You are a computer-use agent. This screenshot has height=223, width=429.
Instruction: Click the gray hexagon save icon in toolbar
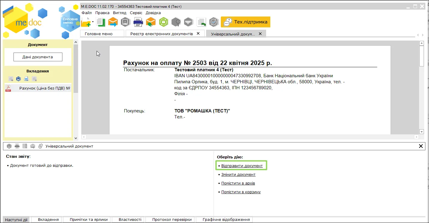coord(125,22)
